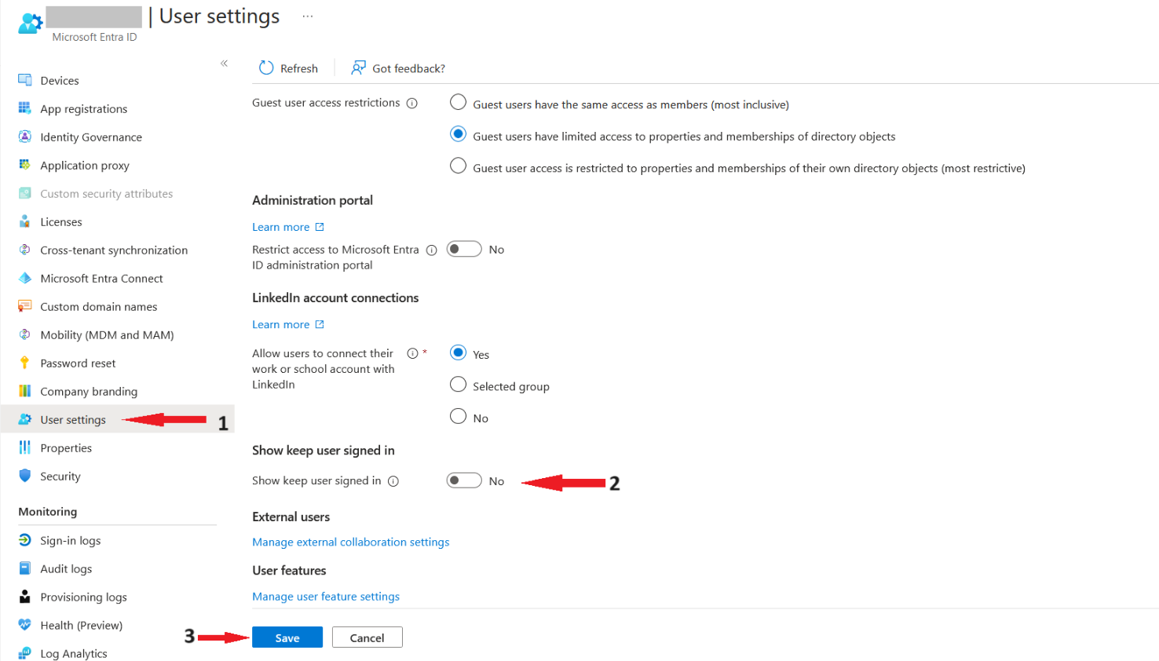Click Learn more under Administration portal
Viewport: 1159px width, 661px height.
coord(281,227)
